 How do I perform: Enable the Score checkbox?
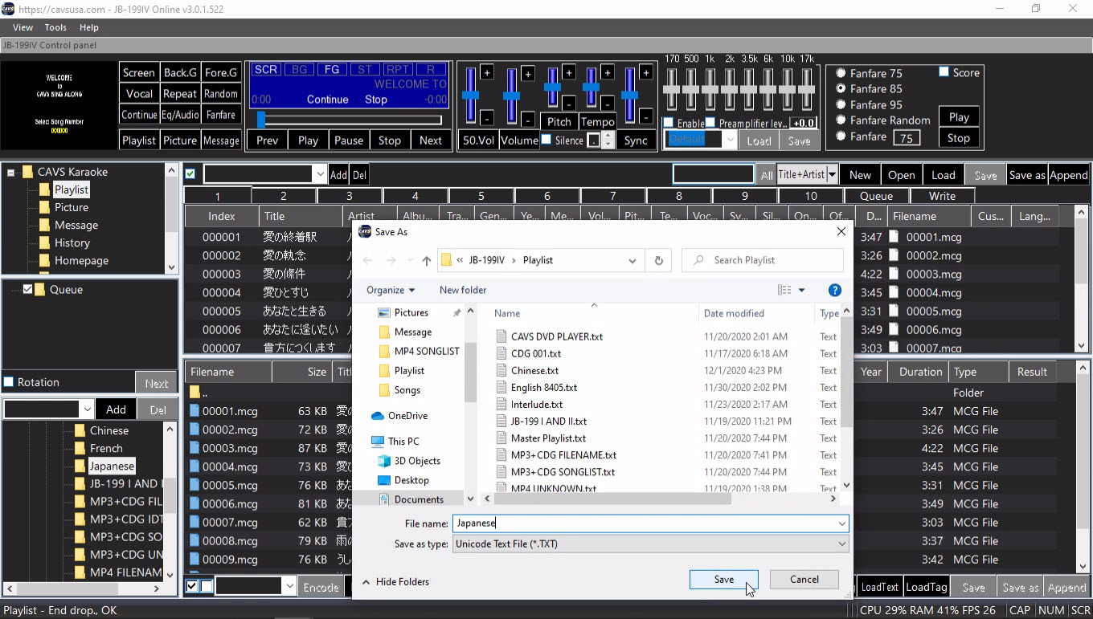(x=944, y=72)
